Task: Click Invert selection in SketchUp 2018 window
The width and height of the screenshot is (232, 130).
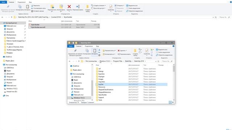Action: pyautogui.click(x=164, y=55)
